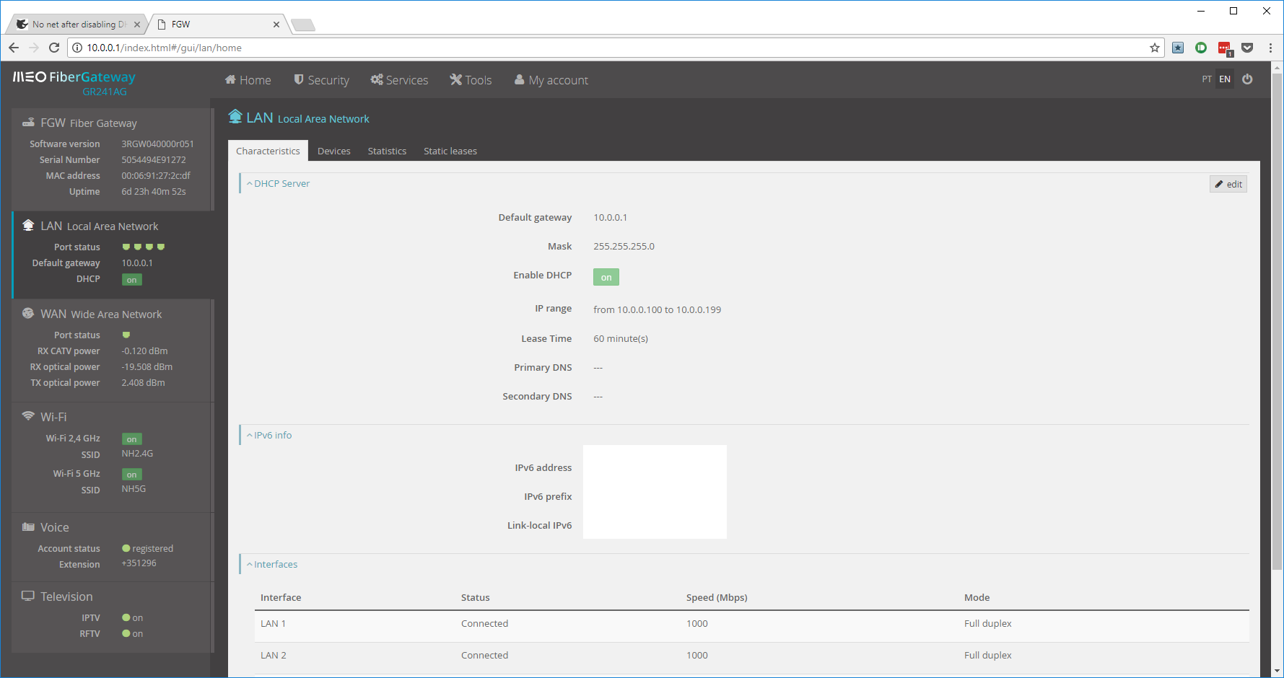Toggle Wi-Fi 5 GHz on switch
The image size is (1284, 678).
click(131, 474)
